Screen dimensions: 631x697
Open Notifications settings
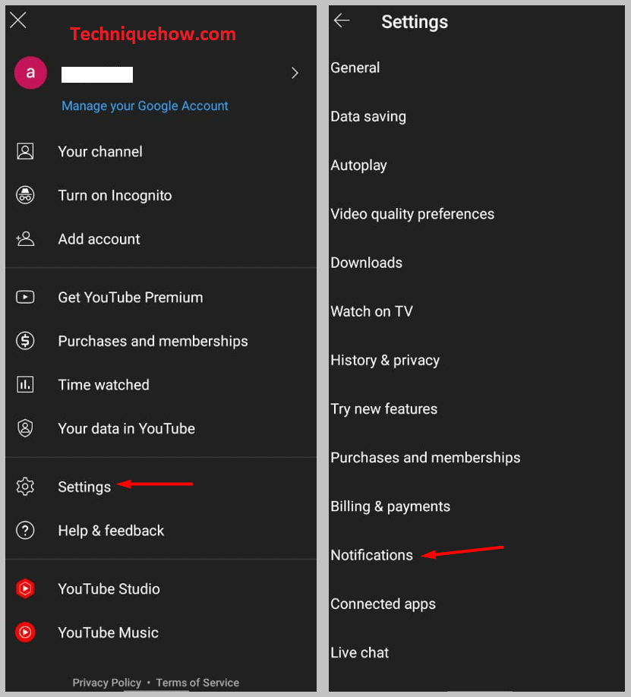[371, 555]
